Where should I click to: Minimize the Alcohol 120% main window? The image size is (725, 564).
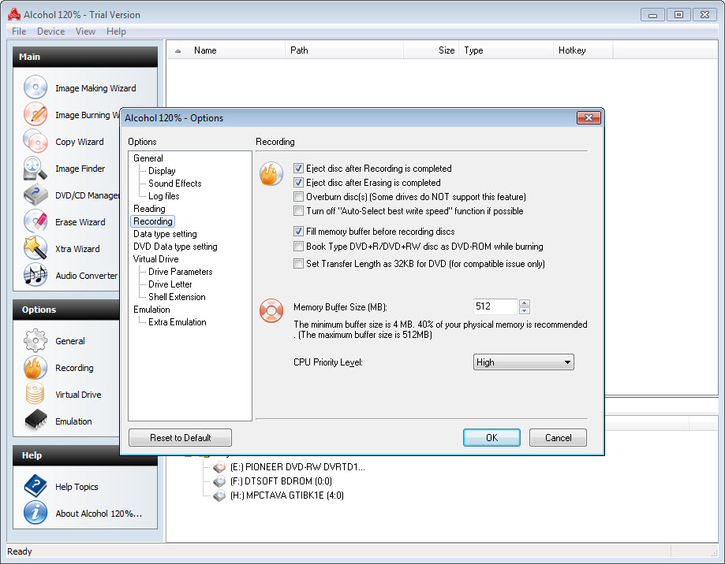(653, 15)
